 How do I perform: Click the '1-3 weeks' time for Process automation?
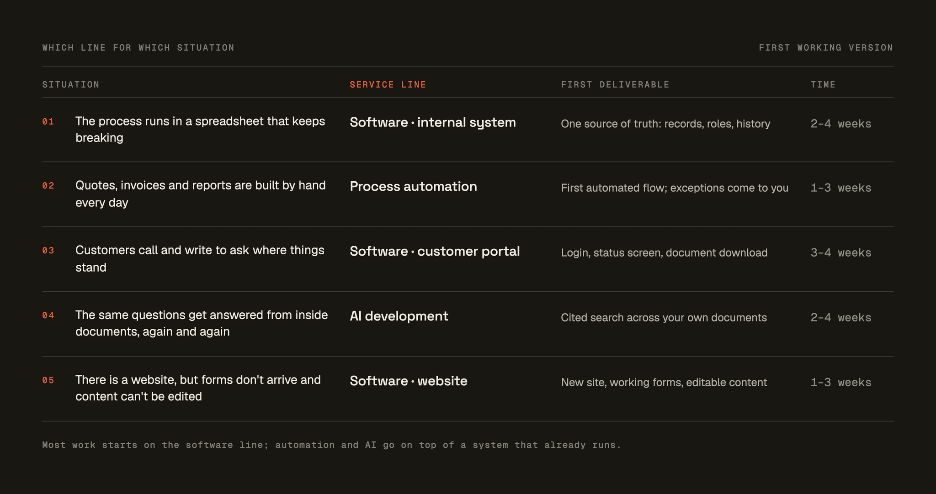pyautogui.click(x=841, y=188)
